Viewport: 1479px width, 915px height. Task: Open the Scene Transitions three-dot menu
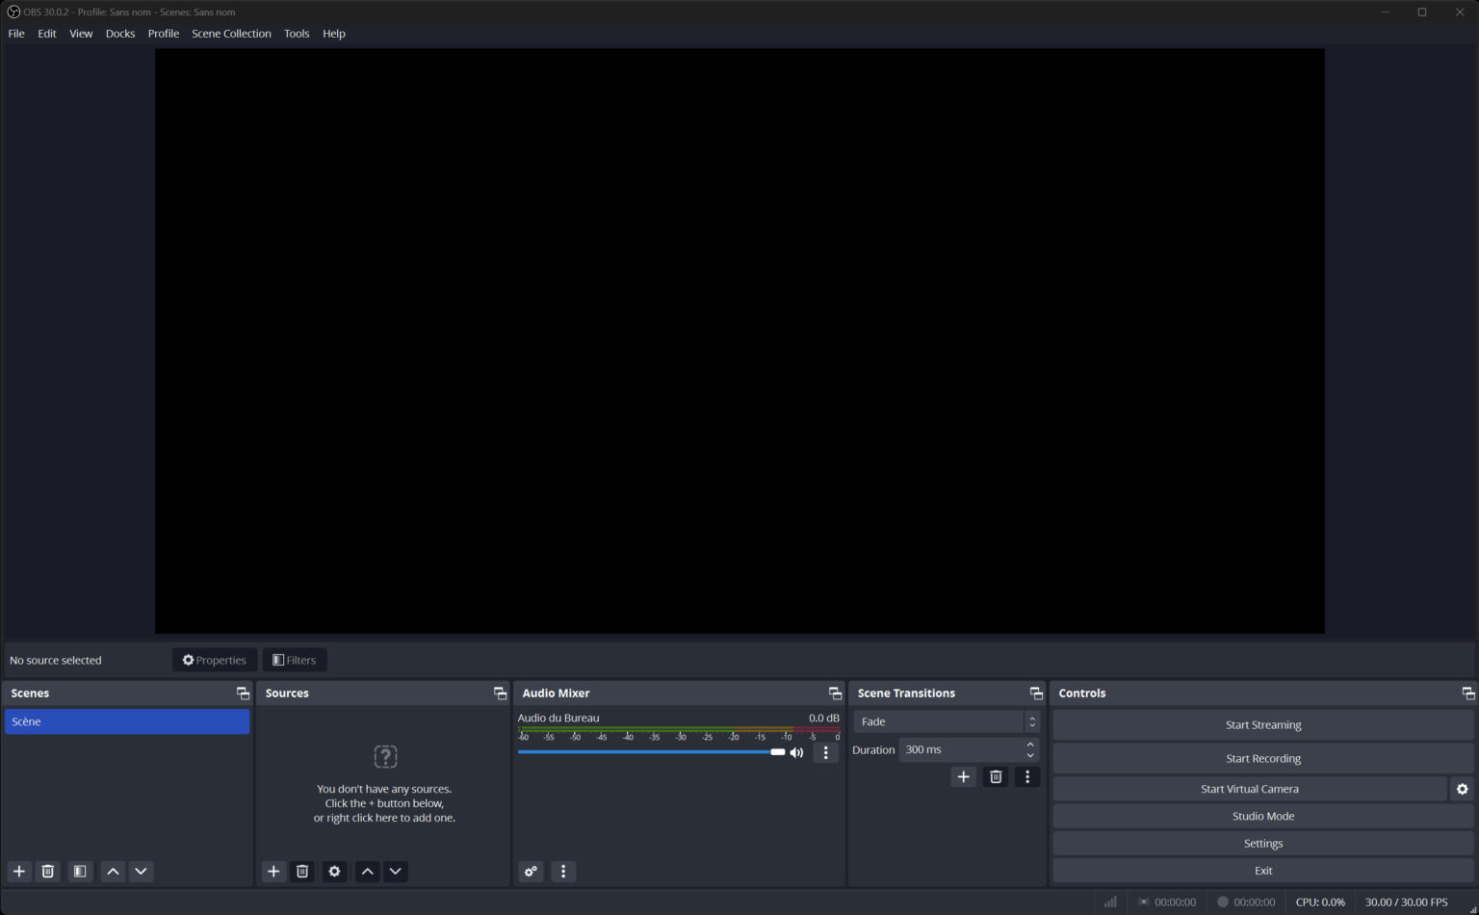pyautogui.click(x=1026, y=776)
